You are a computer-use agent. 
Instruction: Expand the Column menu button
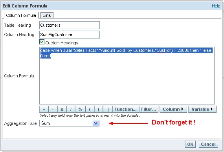pos(173,109)
